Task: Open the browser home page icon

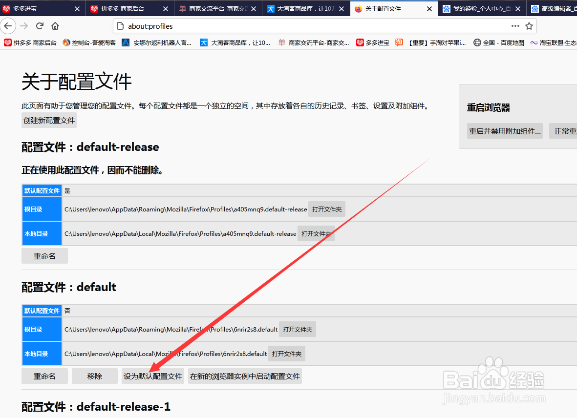Action: [55, 26]
